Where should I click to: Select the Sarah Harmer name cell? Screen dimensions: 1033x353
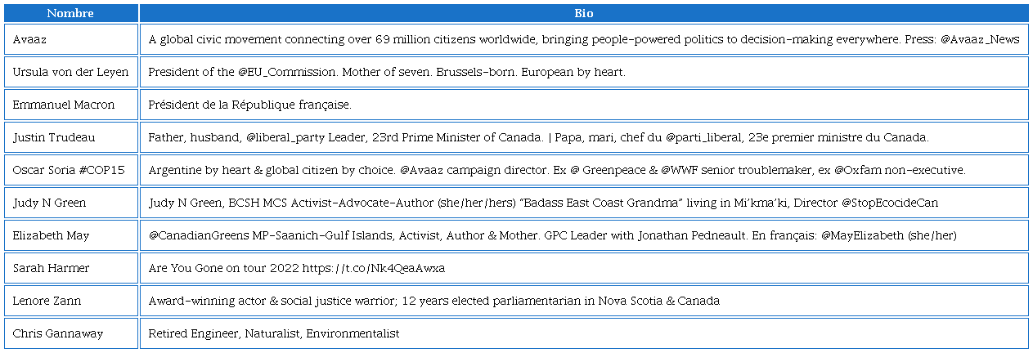70,268
